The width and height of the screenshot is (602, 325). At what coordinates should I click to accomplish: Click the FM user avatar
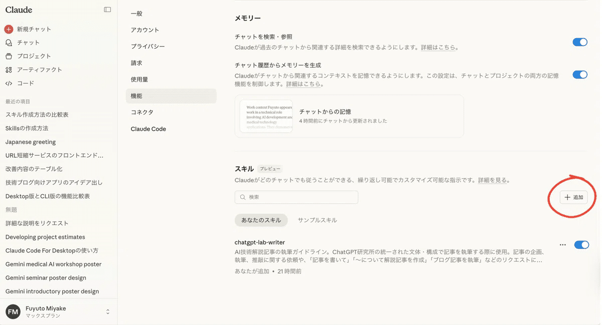coord(13,311)
